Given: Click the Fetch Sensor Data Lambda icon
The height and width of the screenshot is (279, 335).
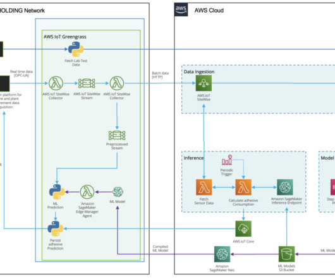Looking at the screenshot, I should point(204,187).
